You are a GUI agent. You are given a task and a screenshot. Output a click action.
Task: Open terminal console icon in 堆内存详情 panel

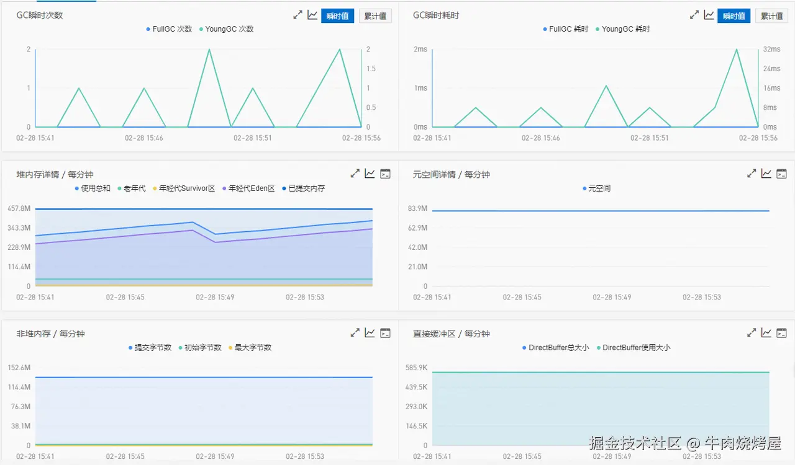coord(385,174)
